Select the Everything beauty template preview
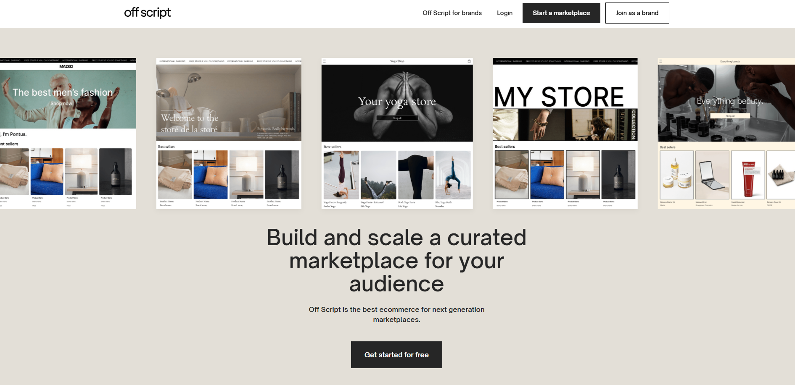795x385 pixels. pyautogui.click(x=726, y=134)
